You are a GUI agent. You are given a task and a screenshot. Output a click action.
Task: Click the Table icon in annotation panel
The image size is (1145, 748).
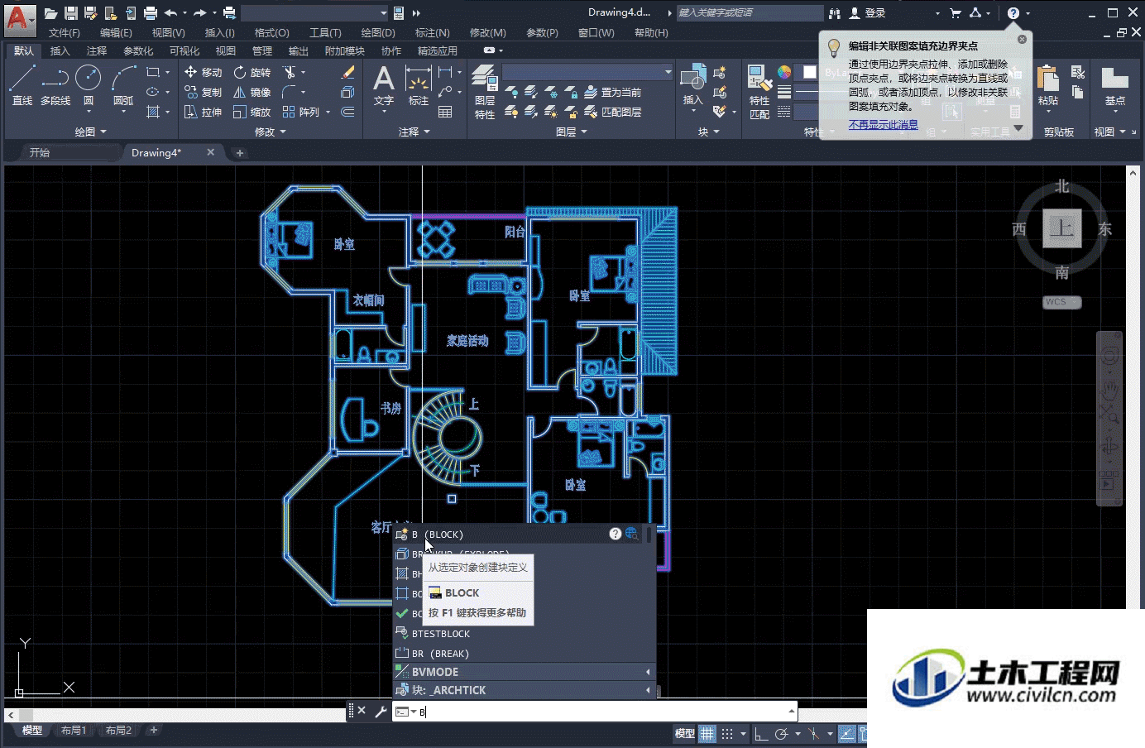point(445,112)
